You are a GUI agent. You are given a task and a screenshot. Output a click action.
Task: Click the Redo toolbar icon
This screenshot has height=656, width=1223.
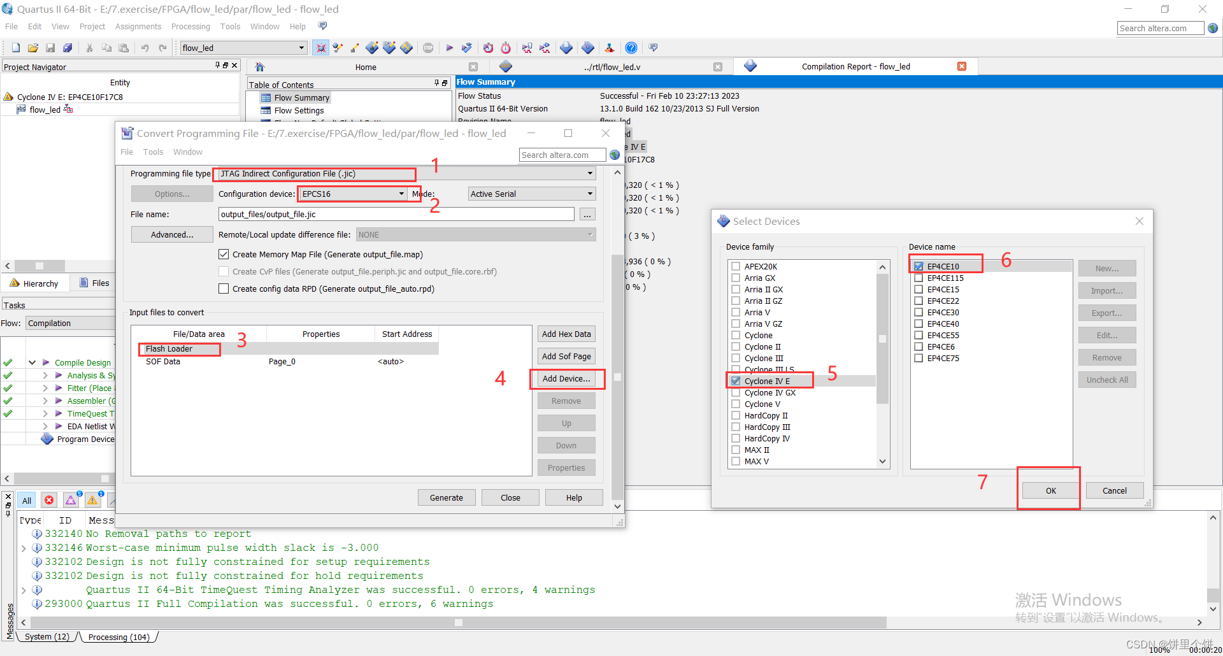pos(163,48)
